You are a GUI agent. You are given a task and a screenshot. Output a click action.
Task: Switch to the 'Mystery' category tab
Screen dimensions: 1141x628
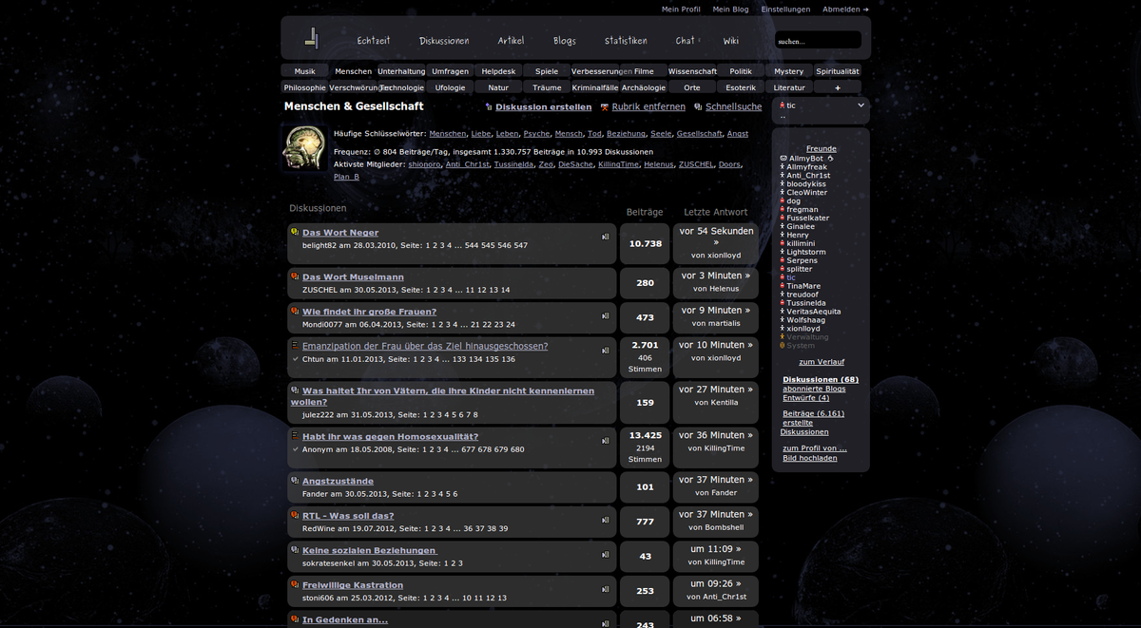[x=788, y=71]
